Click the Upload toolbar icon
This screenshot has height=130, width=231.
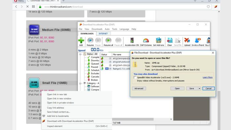click(187, 40)
